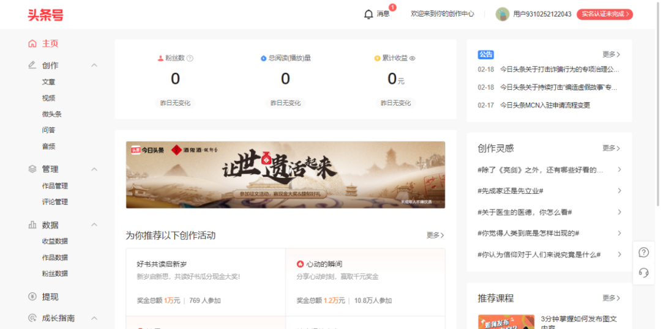Open the customer service headset button
661x329 pixels.
click(644, 273)
